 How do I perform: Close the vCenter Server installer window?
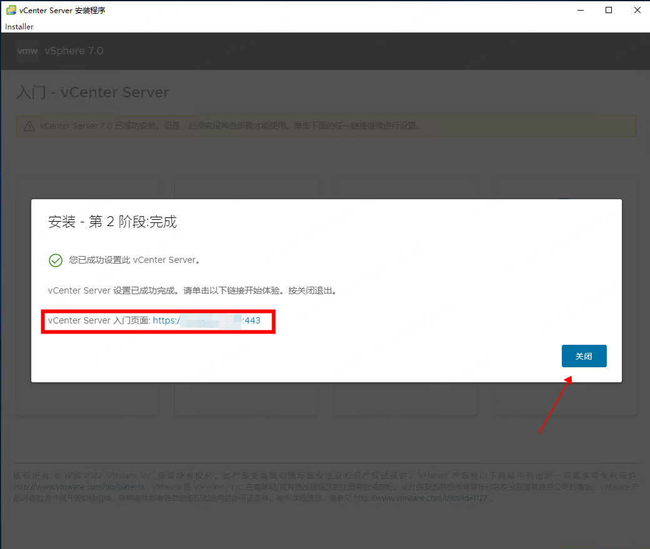tap(637, 11)
